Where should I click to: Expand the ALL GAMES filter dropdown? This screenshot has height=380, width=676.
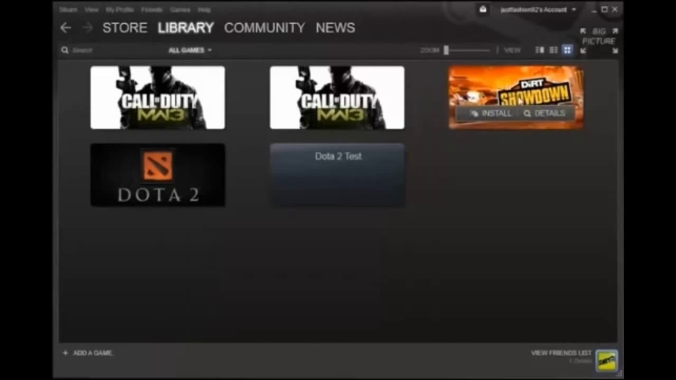click(x=190, y=50)
